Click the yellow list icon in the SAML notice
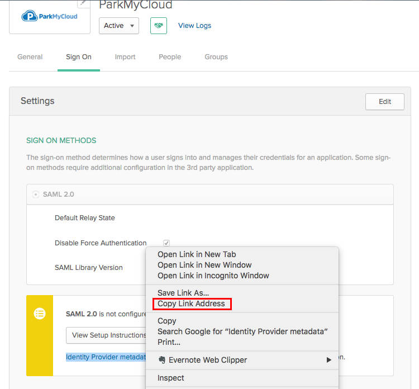Screen dimensions: 419x389 tap(40, 314)
